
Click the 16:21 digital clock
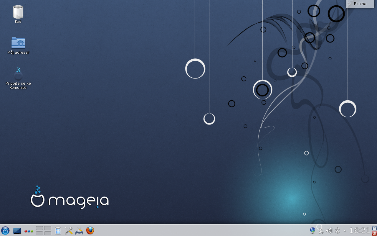tap(359, 230)
